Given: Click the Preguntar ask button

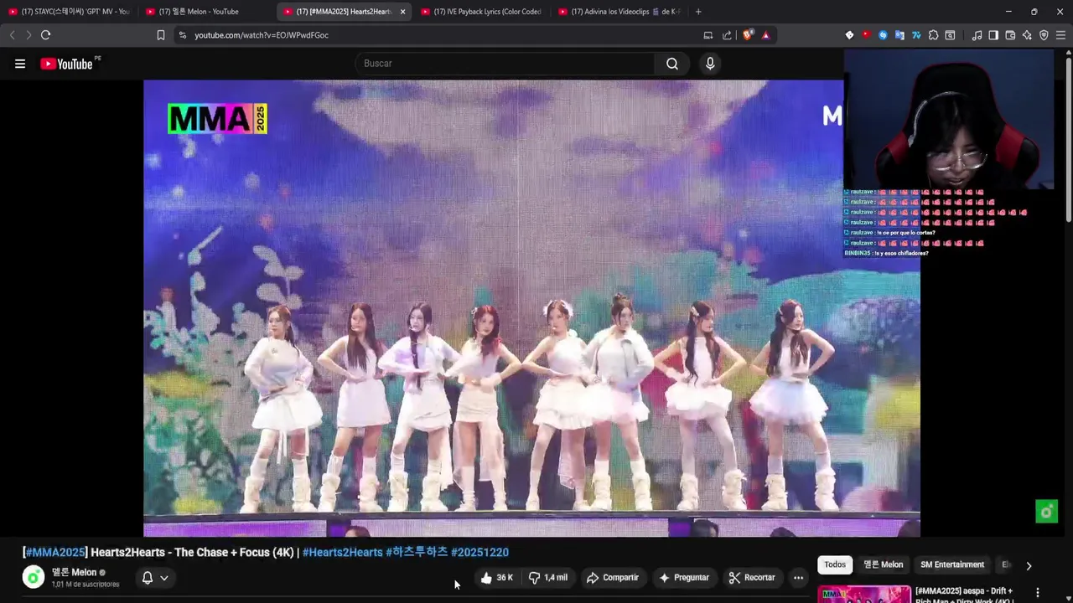Looking at the screenshot, I should coord(684,578).
